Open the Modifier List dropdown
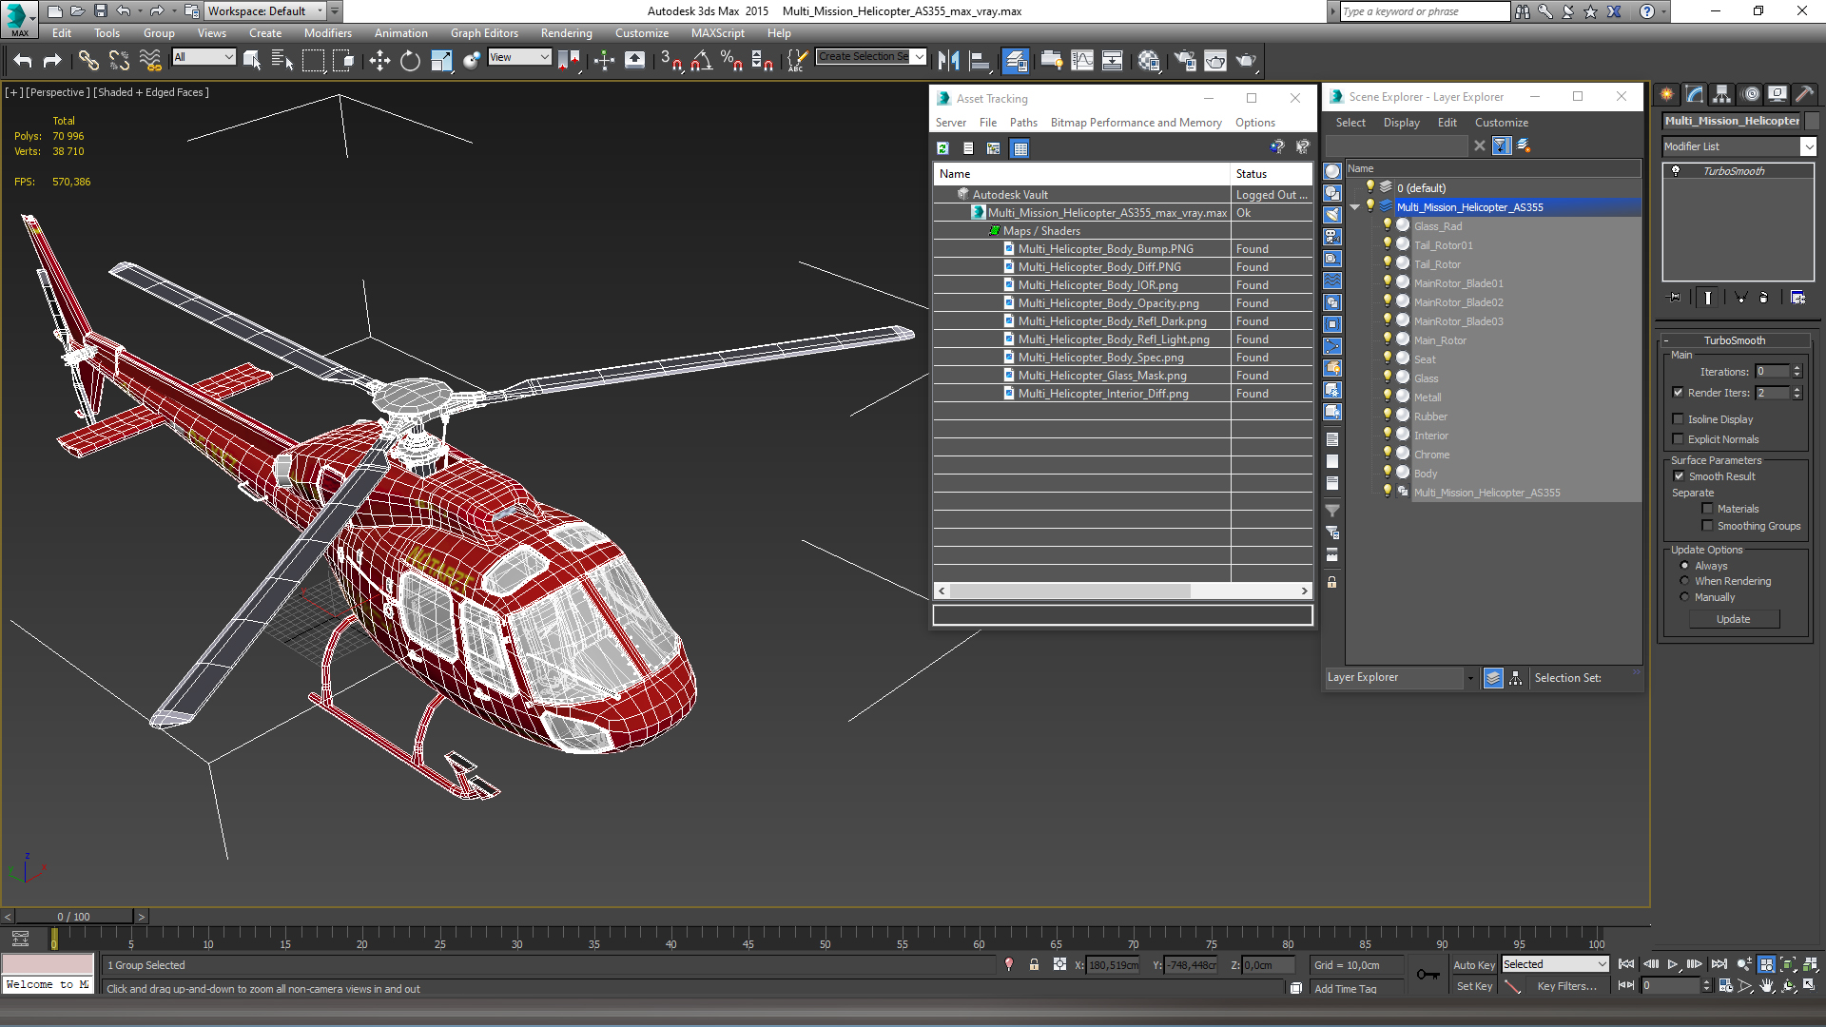Image resolution: width=1826 pixels, height=1027 pixels. click(1808, 146)
